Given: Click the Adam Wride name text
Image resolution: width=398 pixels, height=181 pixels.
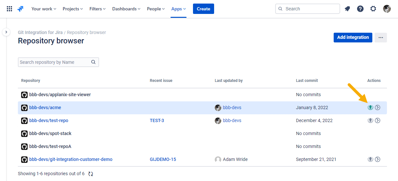Looking at the screenshot, I should coord(235,159).
